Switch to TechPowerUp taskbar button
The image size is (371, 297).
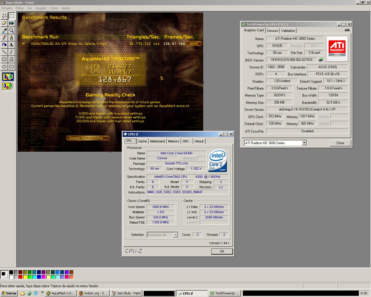[224, 293]
